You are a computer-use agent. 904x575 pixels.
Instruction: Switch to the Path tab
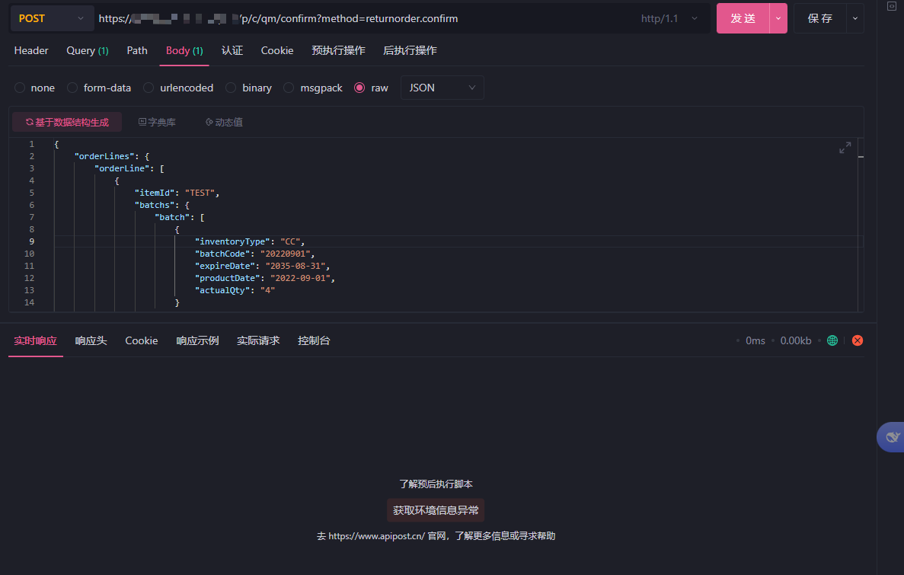(136, 51)
